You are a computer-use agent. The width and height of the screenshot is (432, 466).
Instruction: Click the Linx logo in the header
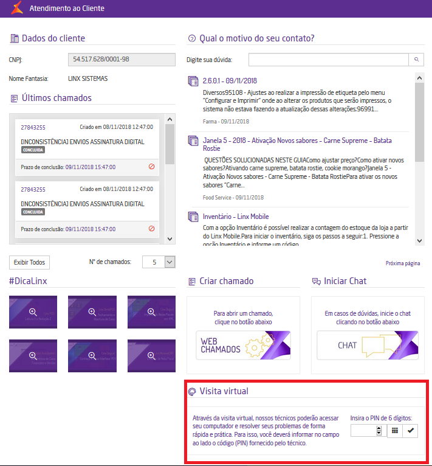[x=17, y=7]
